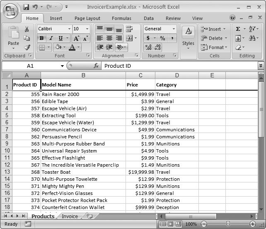The width and height of the screenshot is (266, 229).
Task: Toggle Align Text Left
Action: tap(100, 38)
